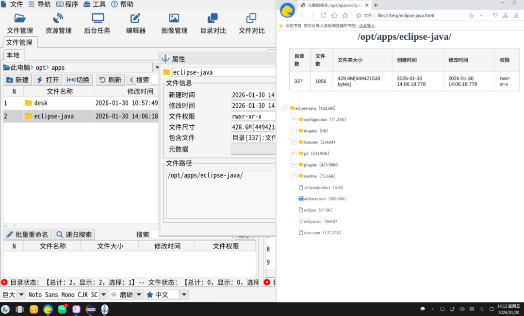Screen dimensions: 524x316
Task: Click the eclipse-java name field in 属性
Action: click(x=224, y=72)
